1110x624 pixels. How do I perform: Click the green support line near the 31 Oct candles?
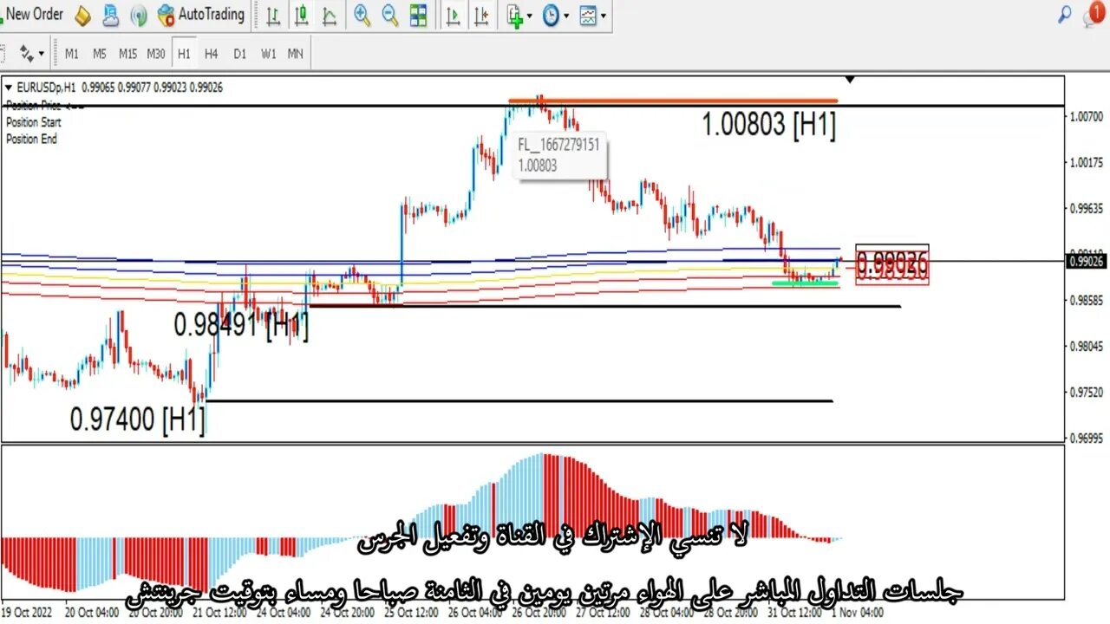tap(806, 283)
